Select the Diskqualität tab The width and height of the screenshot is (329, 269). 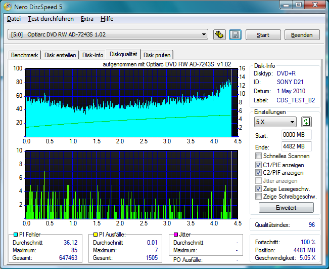[123, 54]
